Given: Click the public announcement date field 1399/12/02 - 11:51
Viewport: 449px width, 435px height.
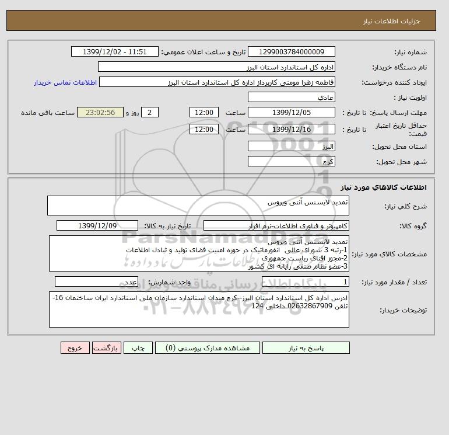Looking at the screenshot, I should (x=114, y=51).
